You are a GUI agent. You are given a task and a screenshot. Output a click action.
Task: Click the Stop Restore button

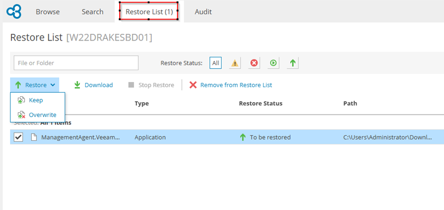151,85
